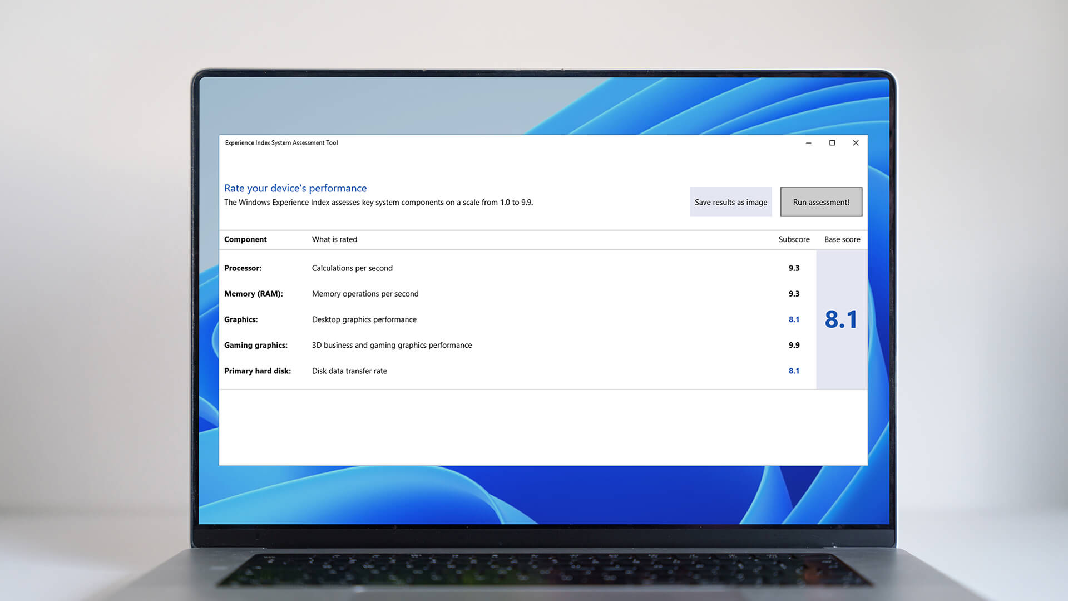Select the Gaming graphics: row label
The height and width of the screenshot is (601, 1068).
[x=256, y=345]
